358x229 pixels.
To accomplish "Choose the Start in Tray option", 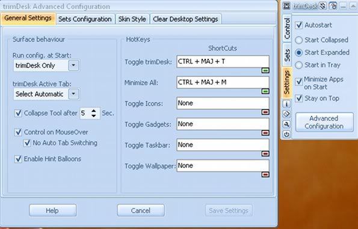I will point(298,65).
